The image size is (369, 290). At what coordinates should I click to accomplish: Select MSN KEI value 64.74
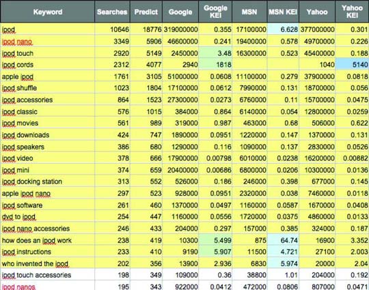pos(283,240)
